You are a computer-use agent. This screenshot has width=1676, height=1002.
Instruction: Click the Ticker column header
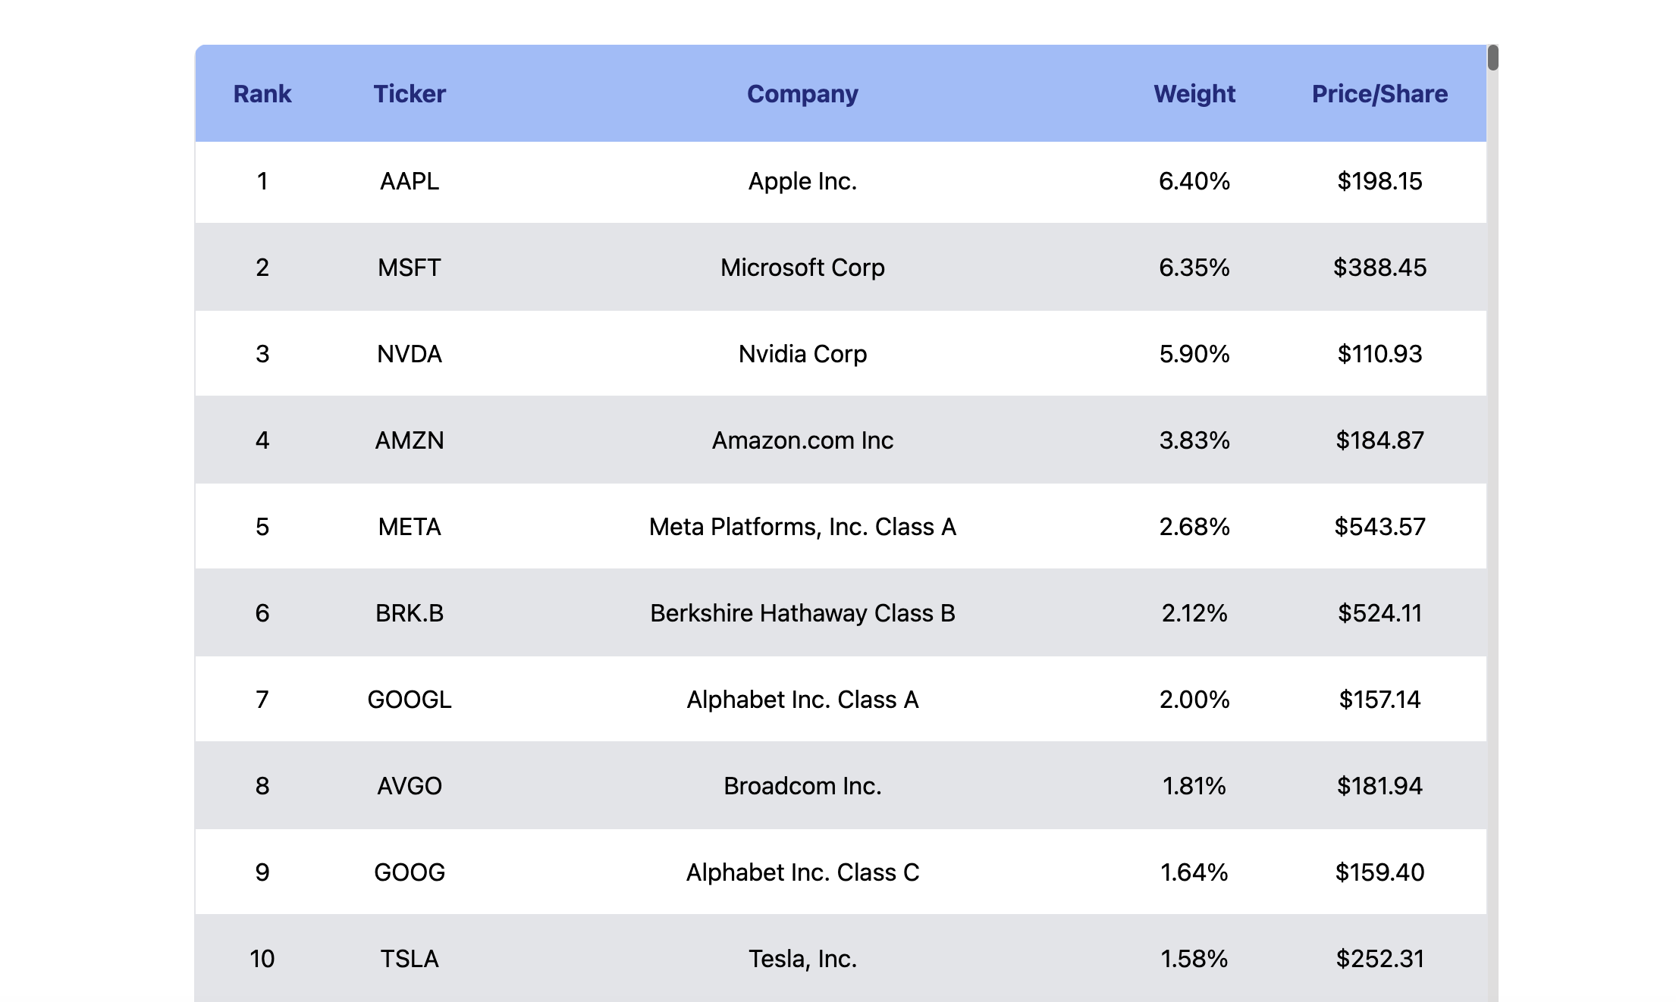click(410, 94)
